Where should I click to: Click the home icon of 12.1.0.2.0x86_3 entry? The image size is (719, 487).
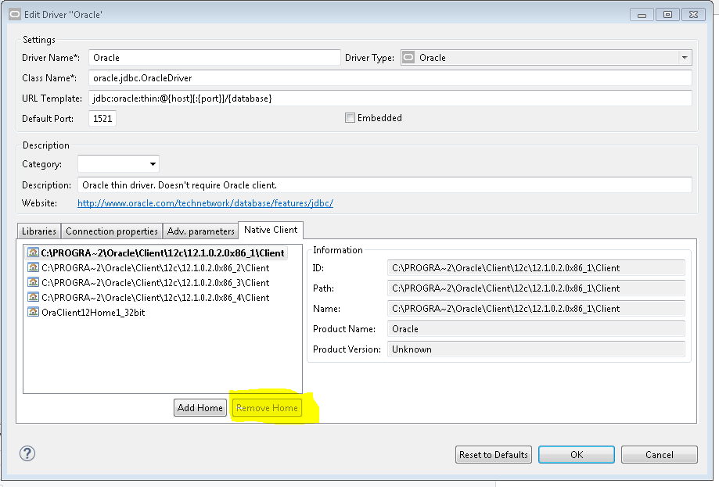(33, 282)
